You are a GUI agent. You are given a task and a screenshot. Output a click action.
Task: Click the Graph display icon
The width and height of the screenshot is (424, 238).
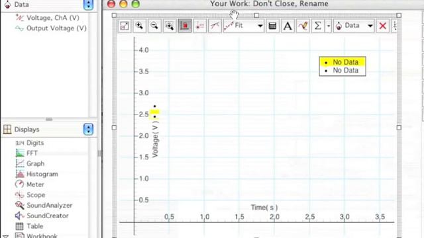pos(19,163)
